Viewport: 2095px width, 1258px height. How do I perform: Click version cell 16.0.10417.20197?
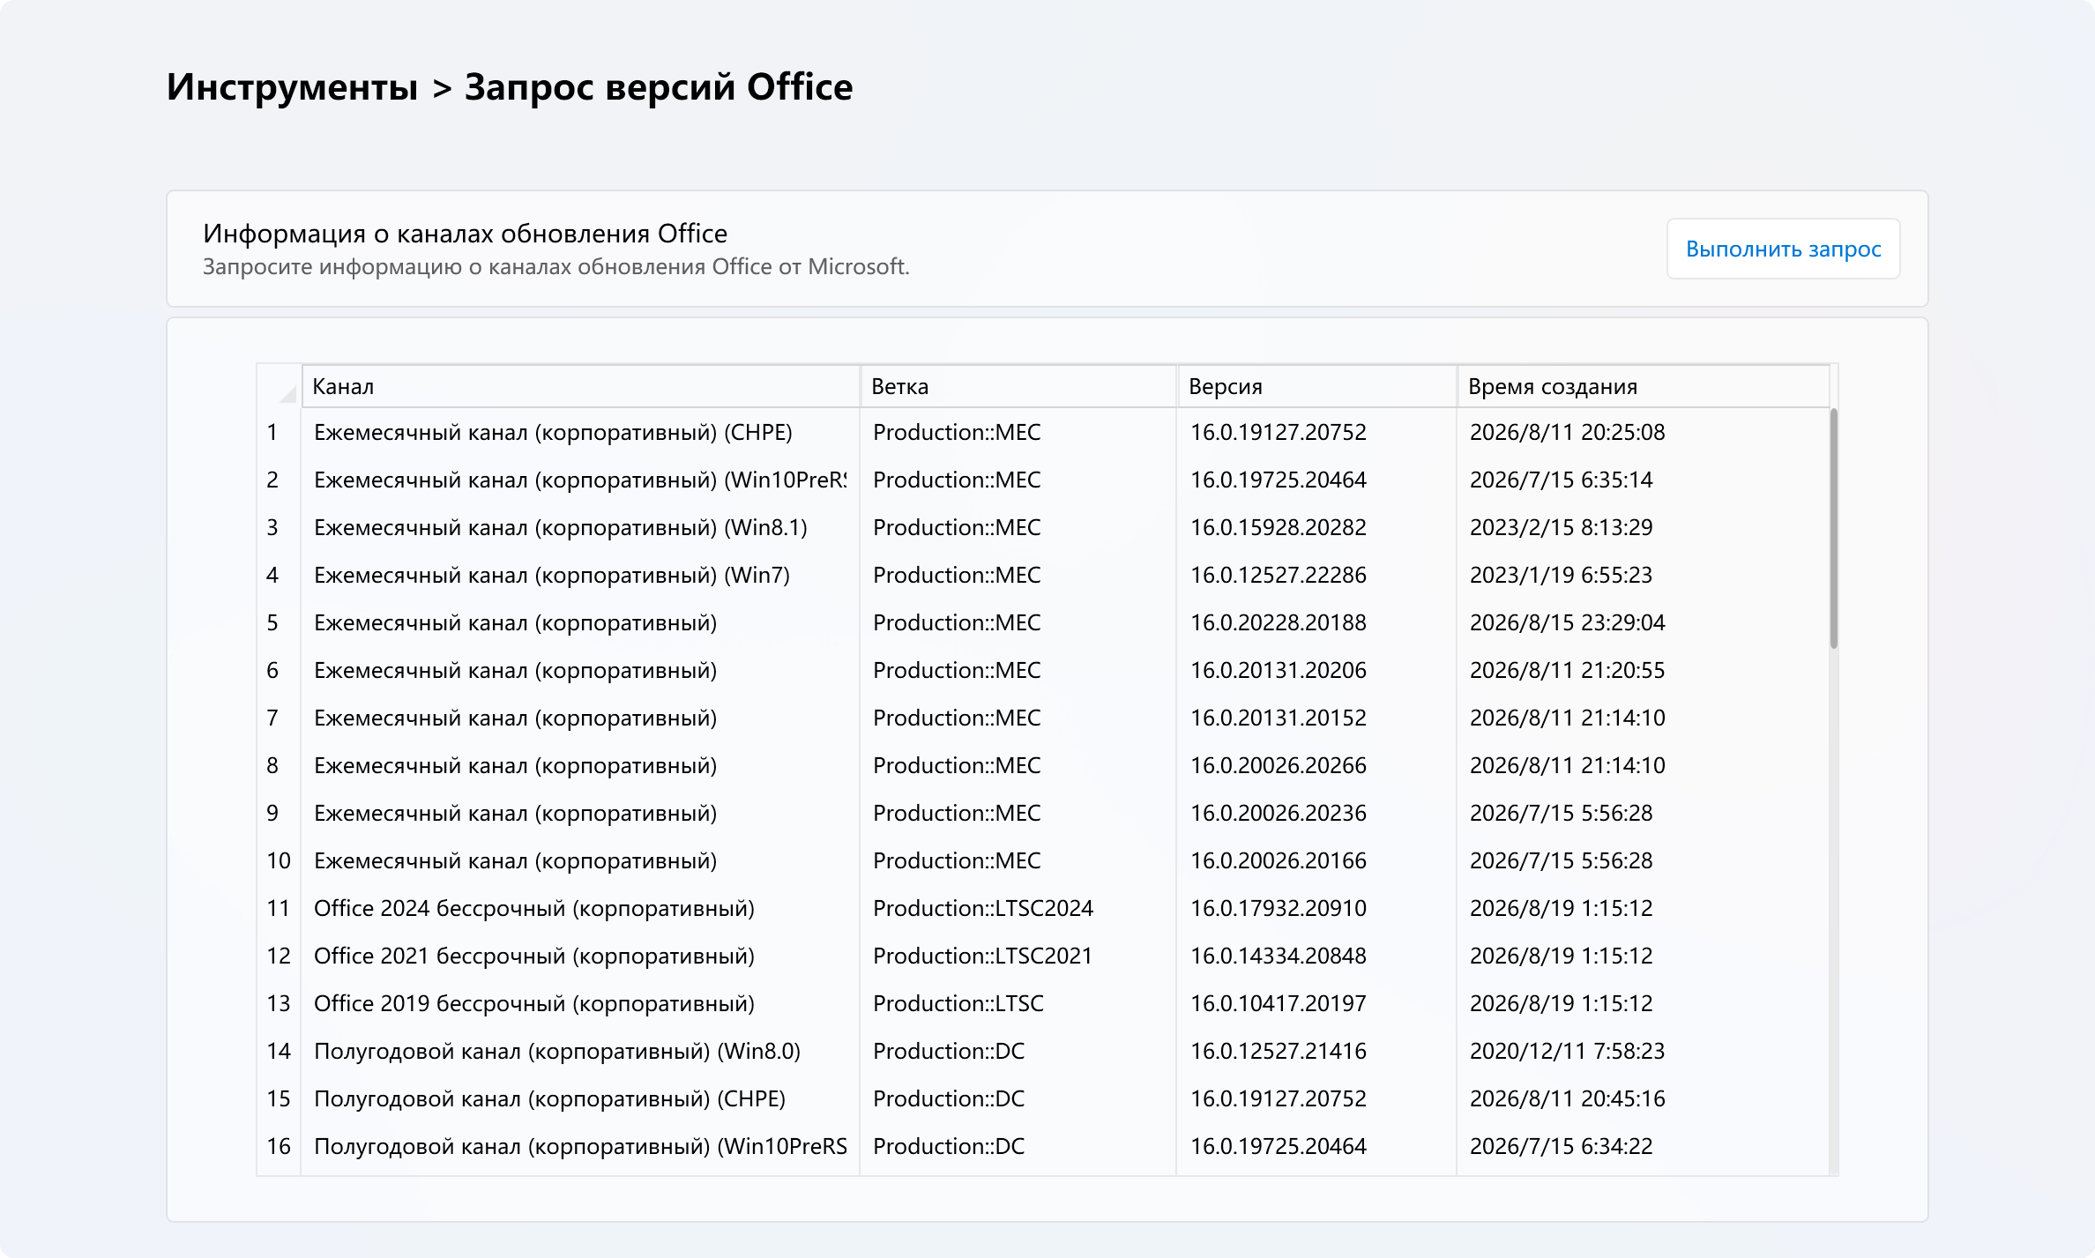(x=1316, y=1003)
